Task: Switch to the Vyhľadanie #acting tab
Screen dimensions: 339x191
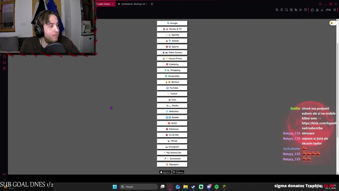Action: pyautogui.click(x=133, y=4)
